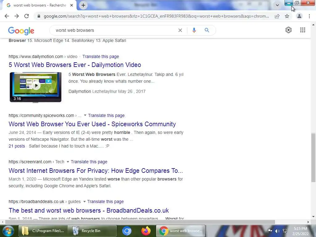This screenshot has height=237, width=316.
Task: Start a voice search with the microphone
Action: [194, 30]
